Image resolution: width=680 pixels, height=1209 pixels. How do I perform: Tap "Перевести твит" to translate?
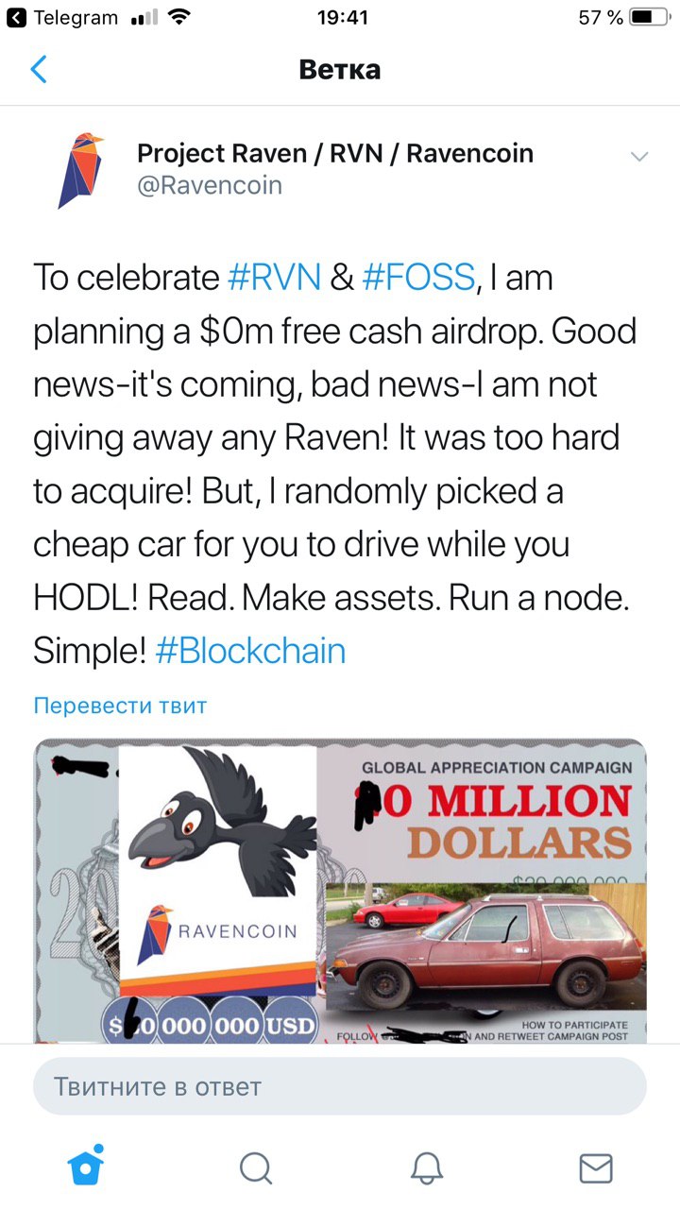[120, 705]
